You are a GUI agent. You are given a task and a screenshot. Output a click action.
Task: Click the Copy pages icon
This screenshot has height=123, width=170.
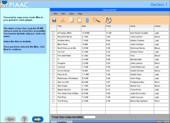pyautogui.click(x=71, y=20)
